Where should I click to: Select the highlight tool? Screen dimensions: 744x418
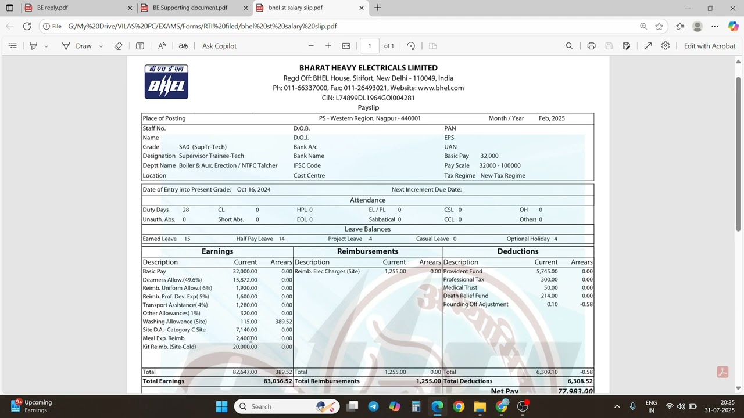[x=34, y=46]
